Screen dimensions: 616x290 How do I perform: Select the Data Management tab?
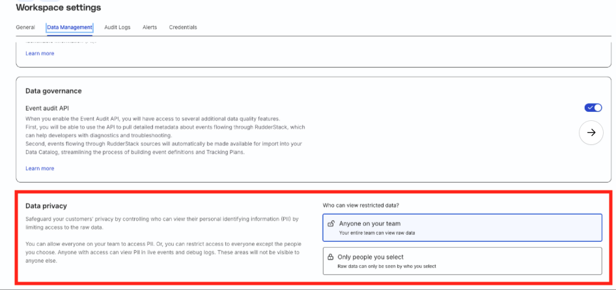pyautogui.click(x=70, y=27)
